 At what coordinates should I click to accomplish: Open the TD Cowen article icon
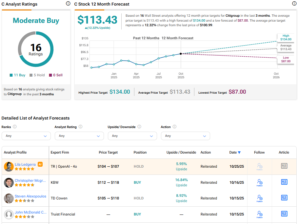pos(284,198)
